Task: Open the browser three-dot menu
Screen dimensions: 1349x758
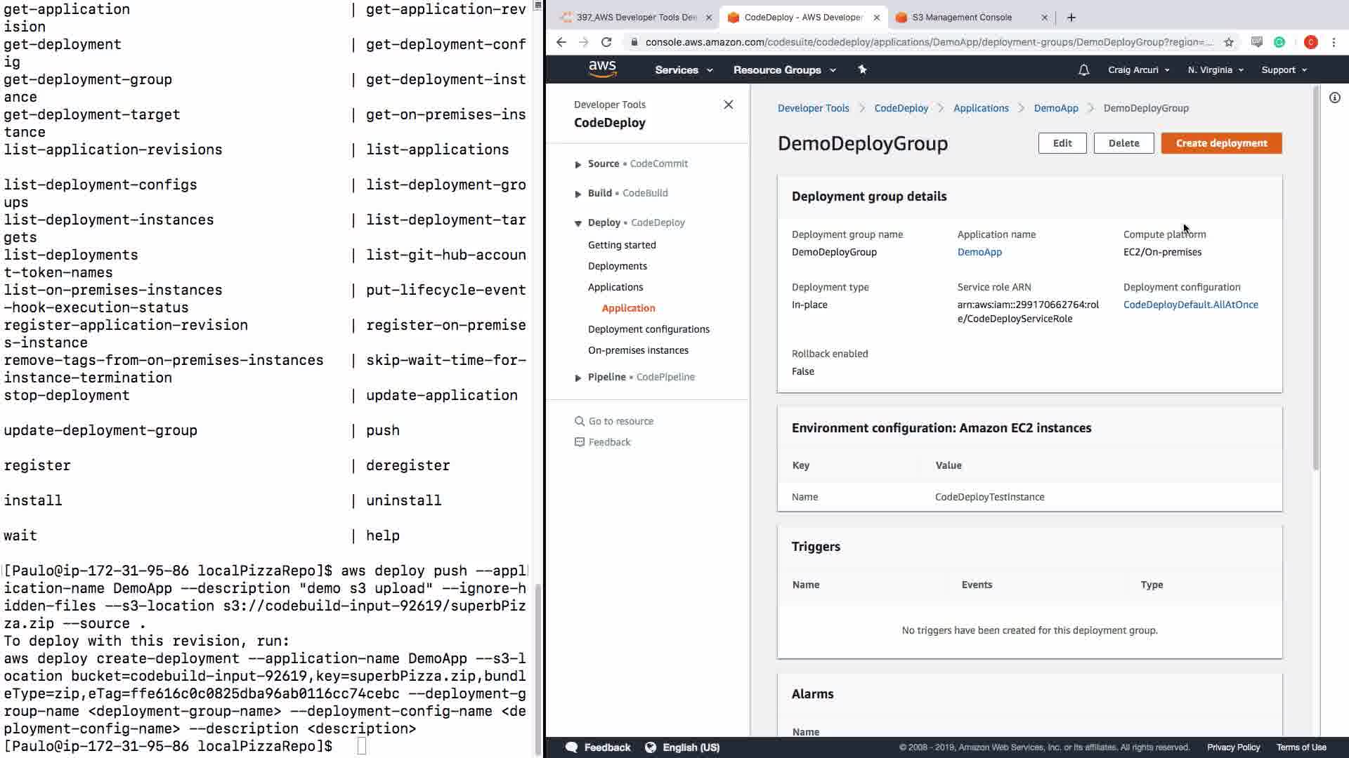Action: point(1334,42)
